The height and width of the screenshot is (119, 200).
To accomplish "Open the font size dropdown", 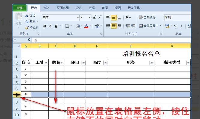I will click(90, 17).
